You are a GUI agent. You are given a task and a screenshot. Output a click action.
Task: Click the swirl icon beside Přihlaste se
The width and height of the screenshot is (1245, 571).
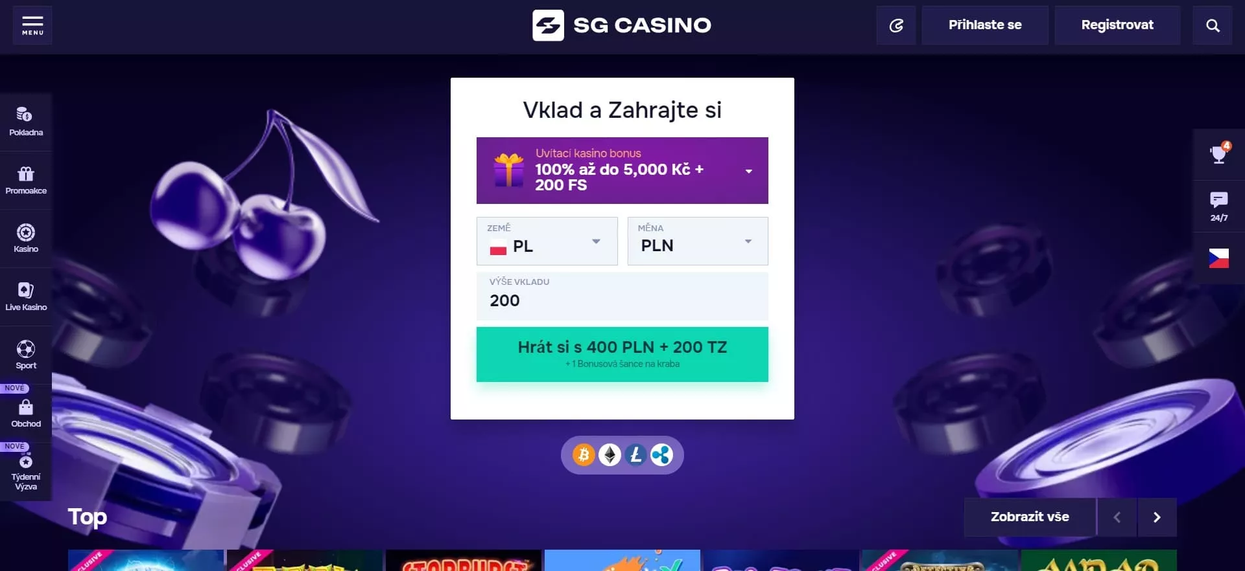click(x=896, y=25)
